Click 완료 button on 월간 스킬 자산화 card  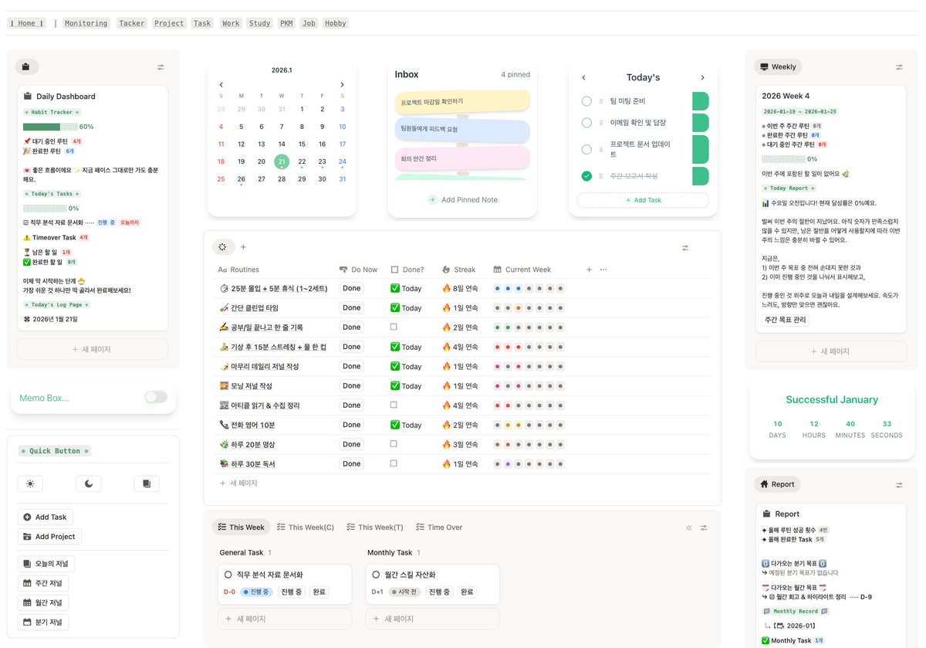(x=467, y=592)
